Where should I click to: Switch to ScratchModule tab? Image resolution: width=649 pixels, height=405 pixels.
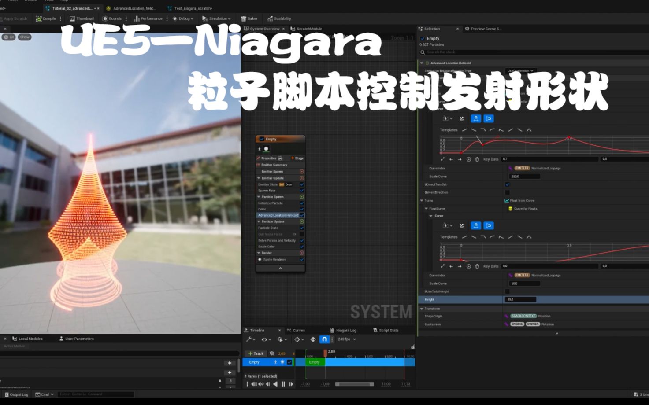point(306,29)
